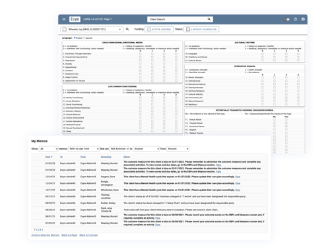Open the Show 'all' memos dropdown
330x251 pixels.
[x=49, y=149]
